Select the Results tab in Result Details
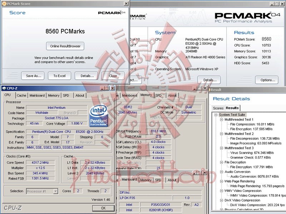This screenshot has height=214, width=286. pos(232,108)
